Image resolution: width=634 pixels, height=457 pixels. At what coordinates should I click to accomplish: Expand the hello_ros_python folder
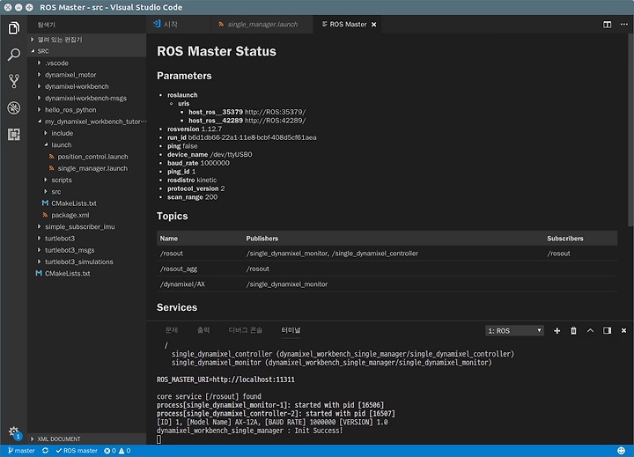[x=86, y=110]
